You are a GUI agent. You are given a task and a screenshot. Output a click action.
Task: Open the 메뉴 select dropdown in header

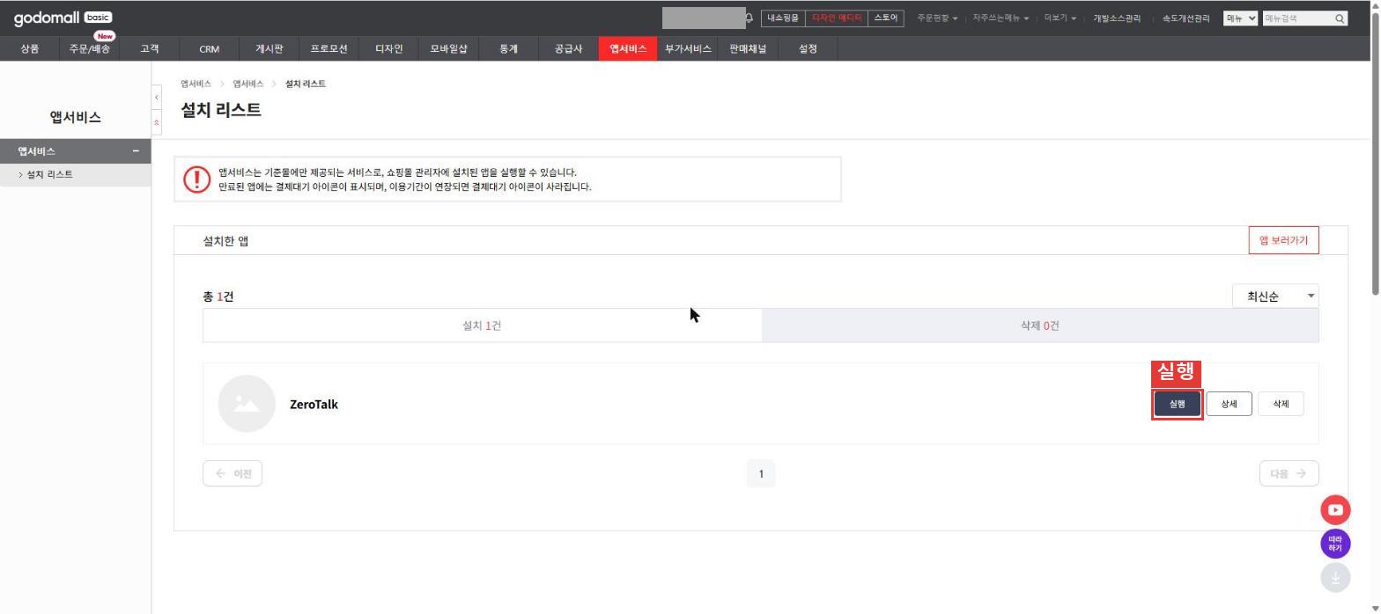point(1240,18)
